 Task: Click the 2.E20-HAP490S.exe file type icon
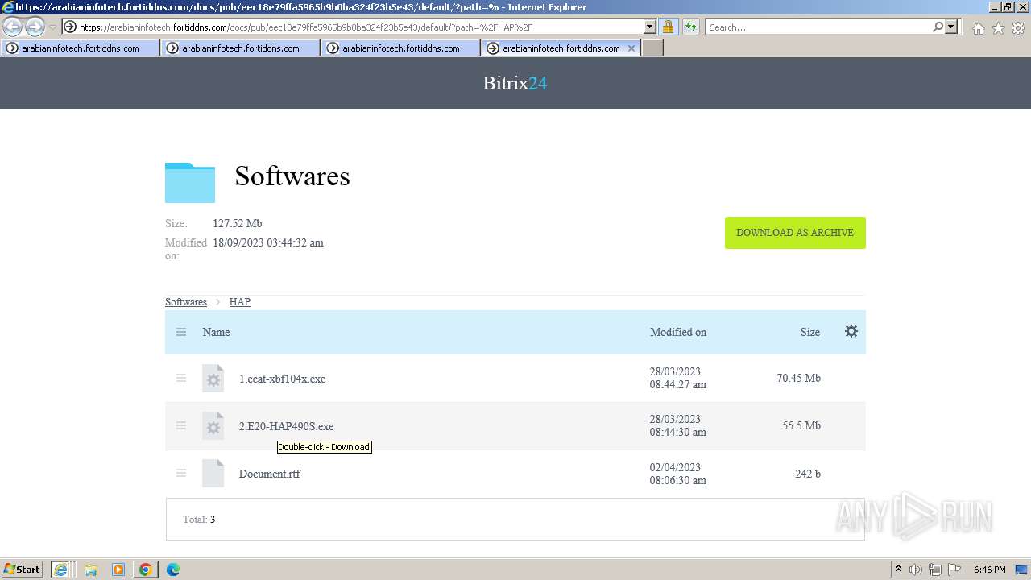[x=213, y=426]
